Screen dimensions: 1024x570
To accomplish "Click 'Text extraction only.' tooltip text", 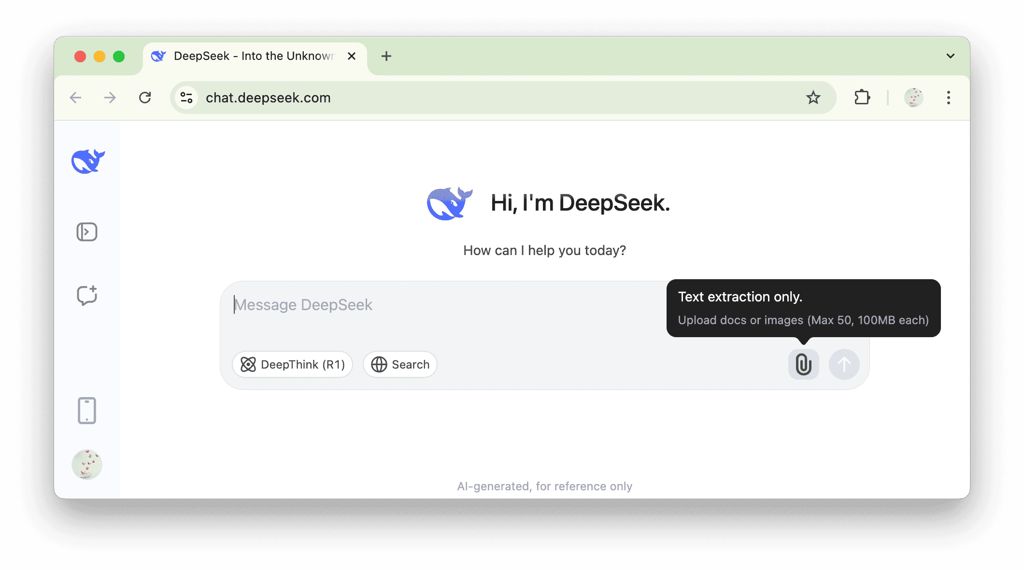I will pyautogui.click(x=740, y=297).
